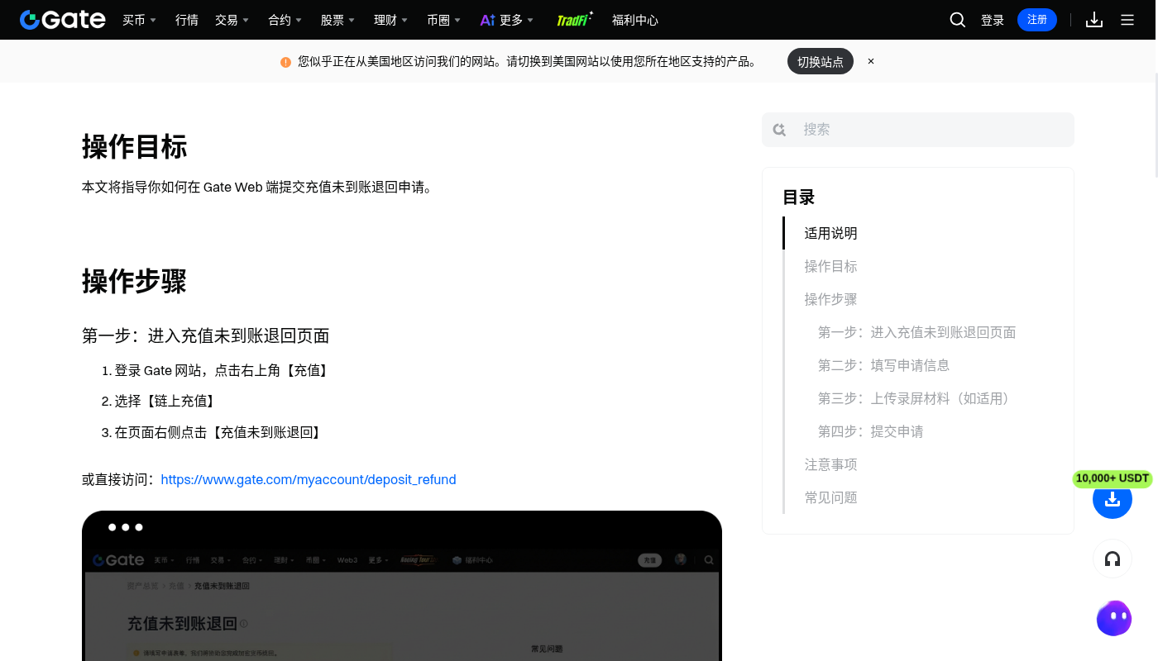This screenshot has width=1158, height=661.
Task: Jump to 操作目标 in table of contents
Action: 831,266
